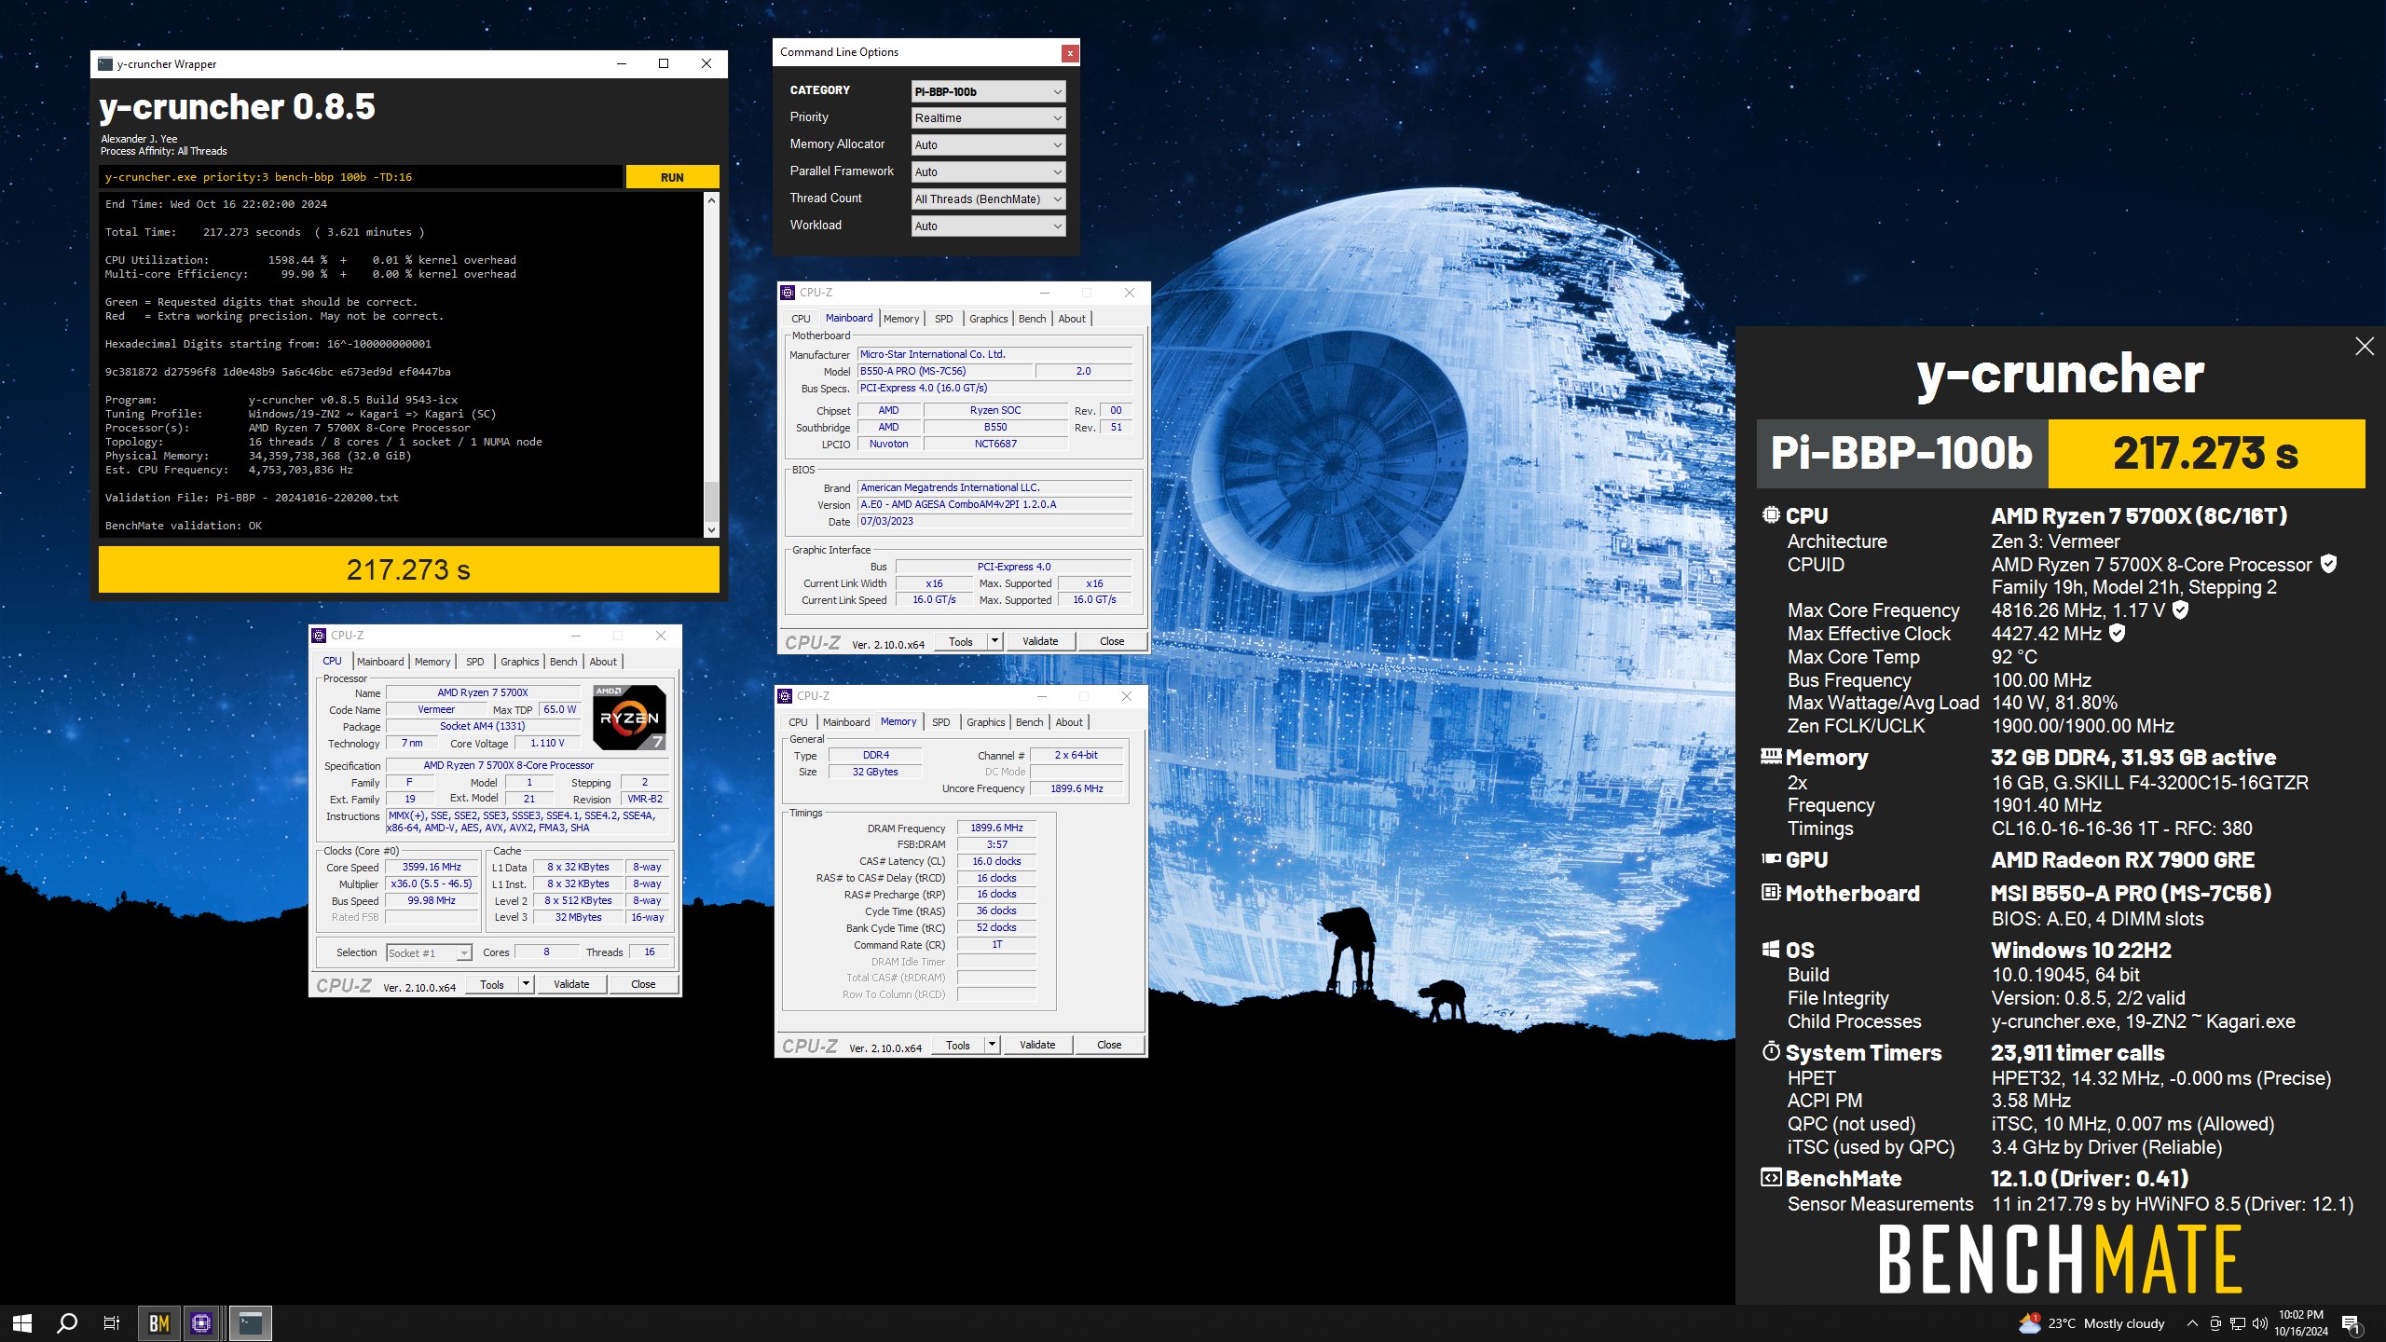The height and width of the screenshot is (1342, 2386).
Task: Click the BenchMate section icon next to 12.1.0
Action: point(1771,1178)
